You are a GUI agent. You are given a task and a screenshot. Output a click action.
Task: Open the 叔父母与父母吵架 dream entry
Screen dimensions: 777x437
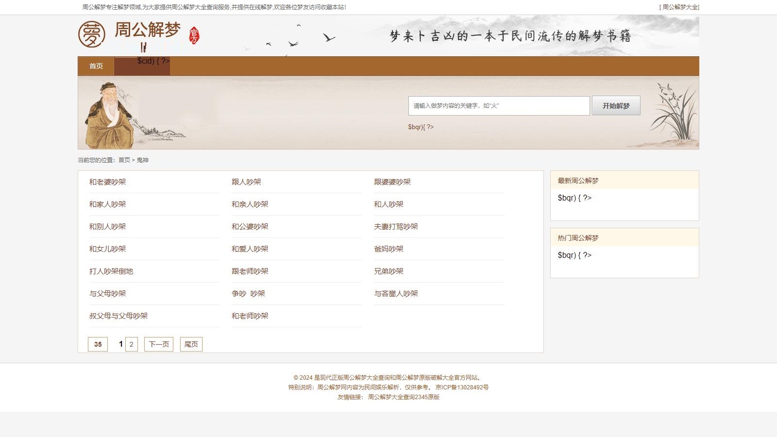(119, 316)
